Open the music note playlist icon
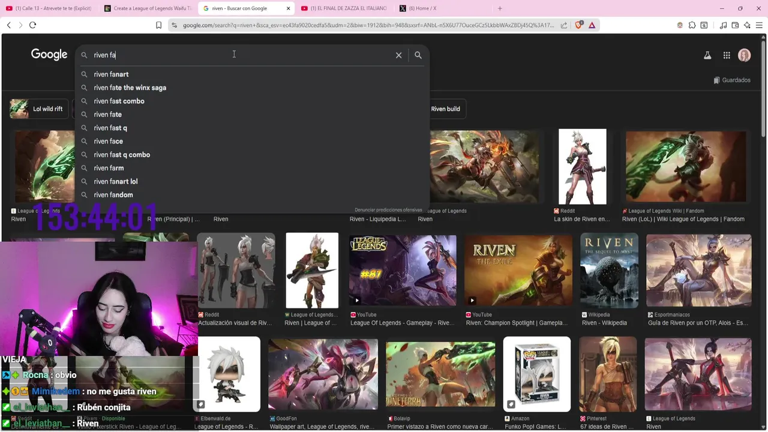Viewport: 768px width, 432px height. [723, 25]
